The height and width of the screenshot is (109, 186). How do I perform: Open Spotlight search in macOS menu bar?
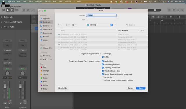point(160,2)
